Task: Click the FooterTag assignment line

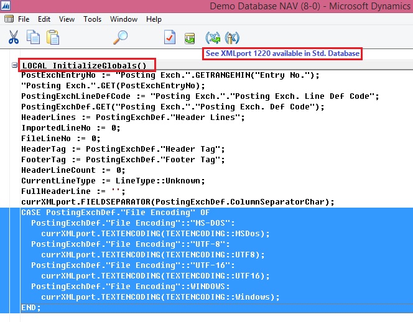Action: (123, 160)
